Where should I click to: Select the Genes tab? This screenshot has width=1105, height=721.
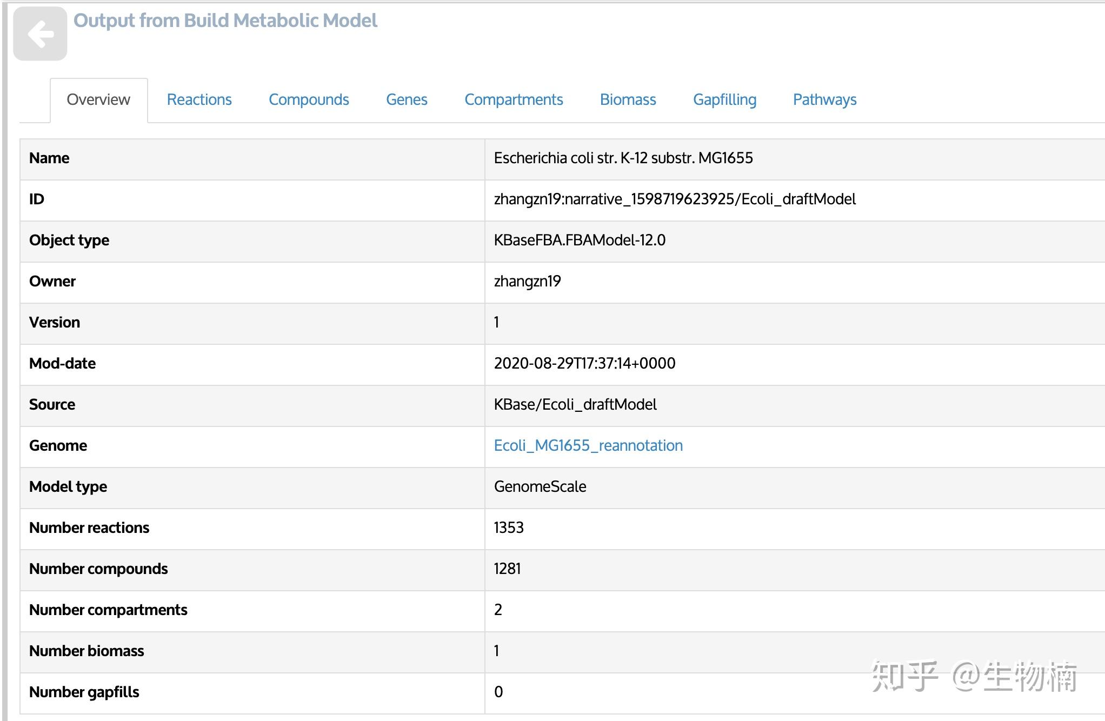click(x=407, y=100)
